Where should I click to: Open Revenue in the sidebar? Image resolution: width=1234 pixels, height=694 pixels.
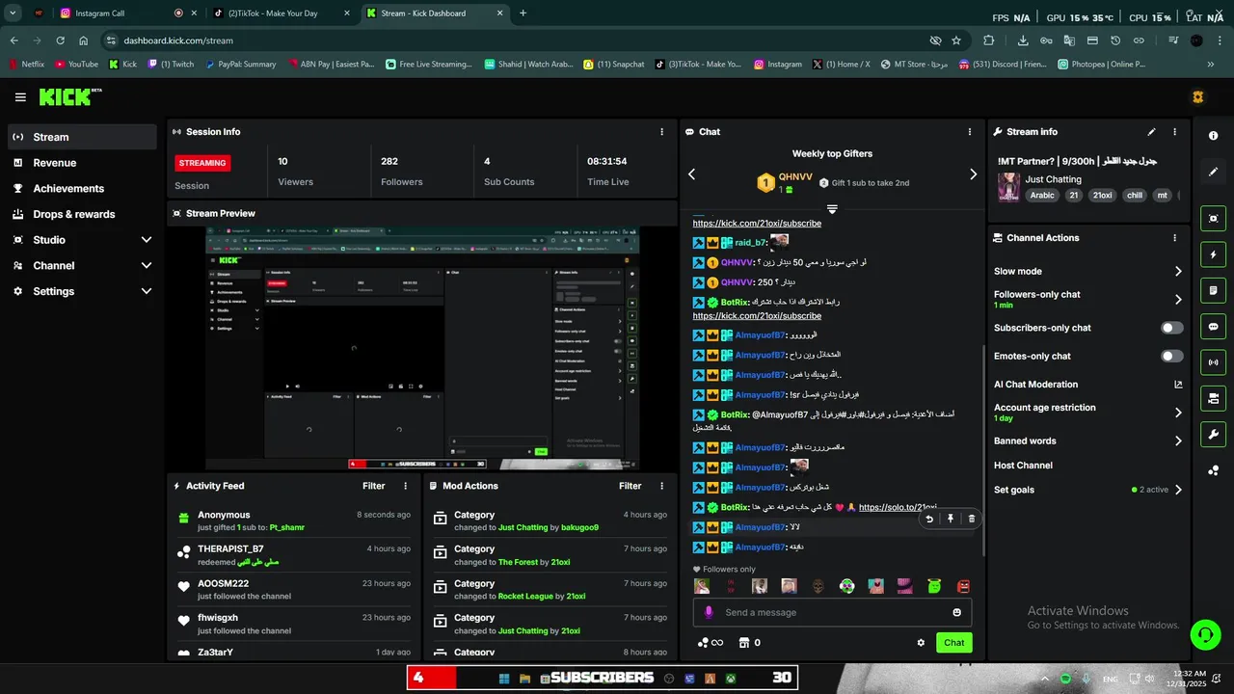click(x=82, y=163)
